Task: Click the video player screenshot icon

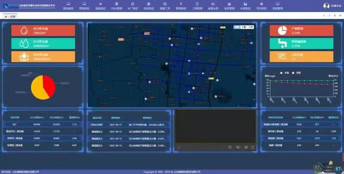Action: (x=230, y=147)
